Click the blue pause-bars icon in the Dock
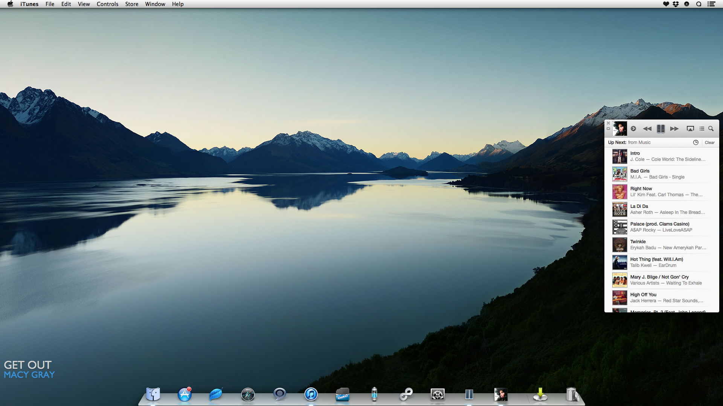 [x=469, y=394]
